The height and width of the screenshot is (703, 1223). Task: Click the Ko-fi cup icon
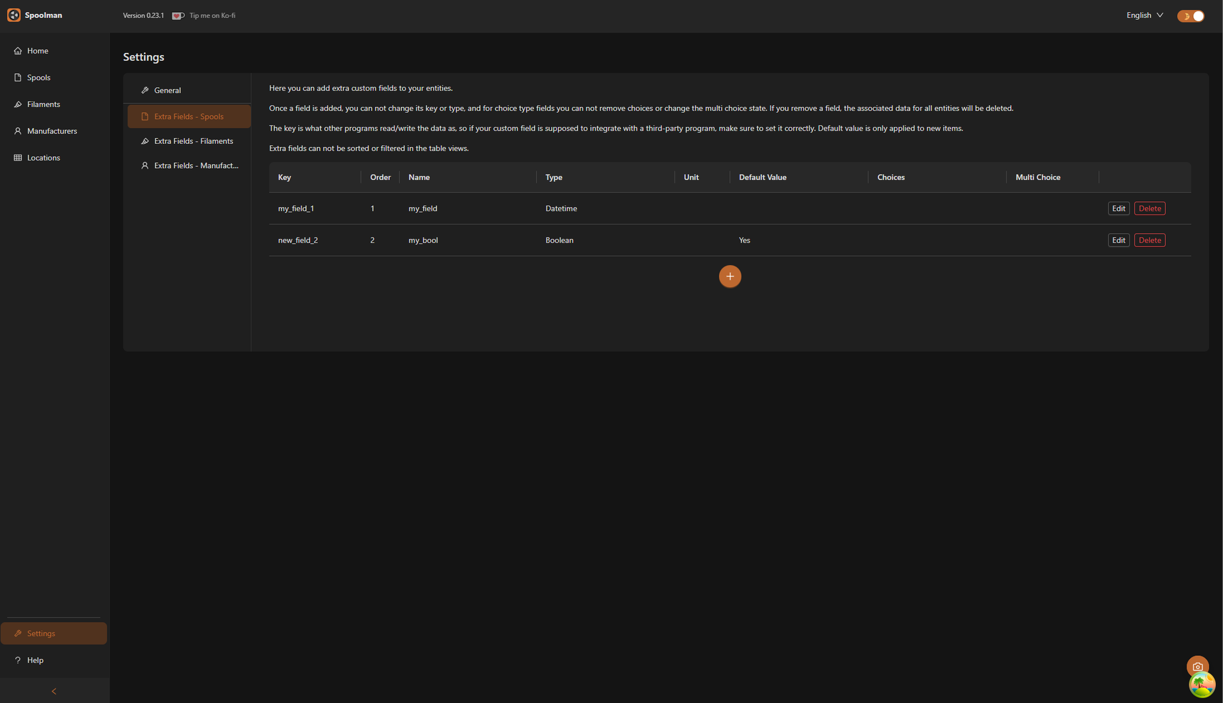[178, 16]
